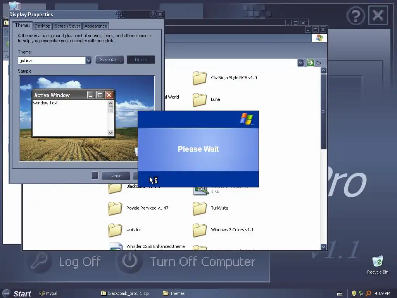Click the Display Properties title bar text

pos(31,14)
